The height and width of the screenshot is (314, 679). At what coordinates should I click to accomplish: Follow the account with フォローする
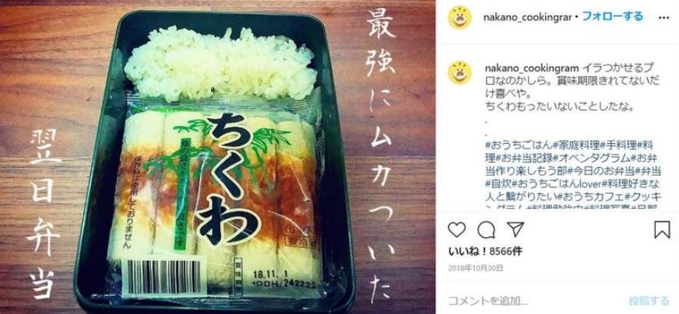[612, 17]
